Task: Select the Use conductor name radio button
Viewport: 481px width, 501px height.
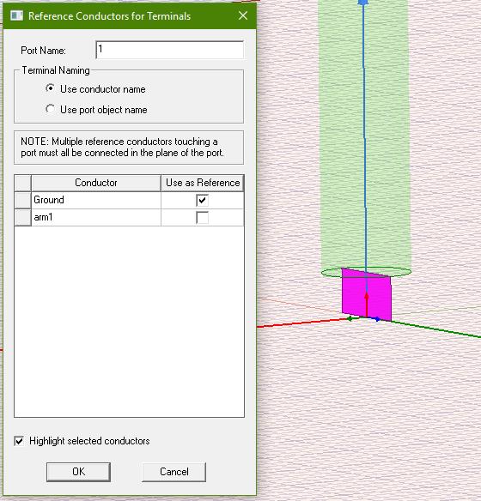Action: click(x=50, y=88)
